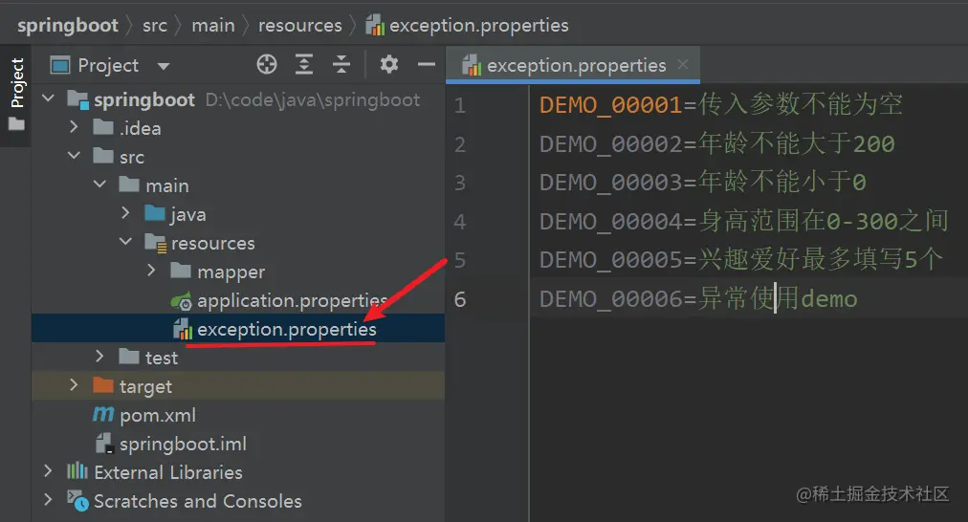Open the Project view dropdown
This screenshot has width=968, height=522.
click(163, 66)
